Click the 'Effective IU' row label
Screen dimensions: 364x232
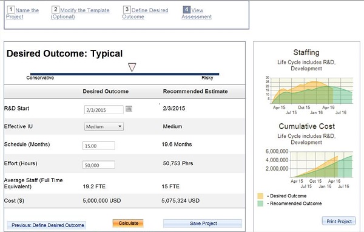pyautogui.click(x=18, y=126)
